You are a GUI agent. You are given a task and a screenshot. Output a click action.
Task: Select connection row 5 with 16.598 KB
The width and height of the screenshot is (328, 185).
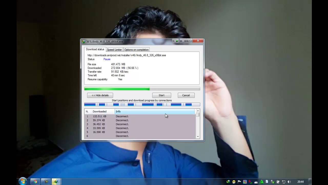pos(140,132)
